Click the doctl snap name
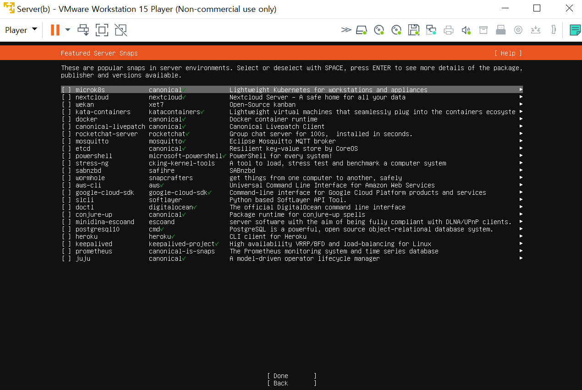This screenshot has width=582, height=390. [85, 207]
